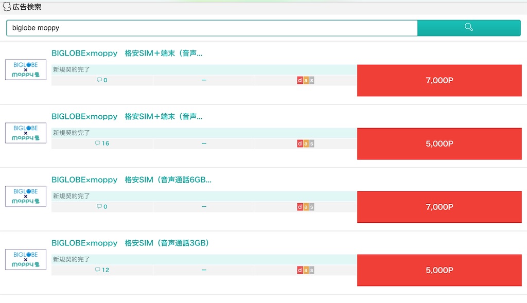Image resolution: width=527 pixels, height=303 pixels.
Task: Click gray 's' badge in SIM+端末 7,000P row
Action: click(x=311, y=80)
